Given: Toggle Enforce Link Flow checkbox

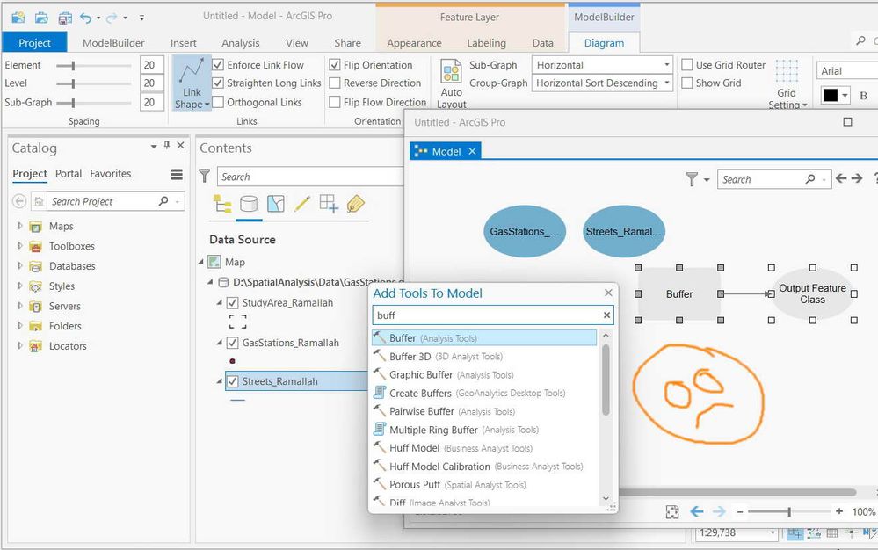Looking at the screenshot, I should [x=218, y=65].
